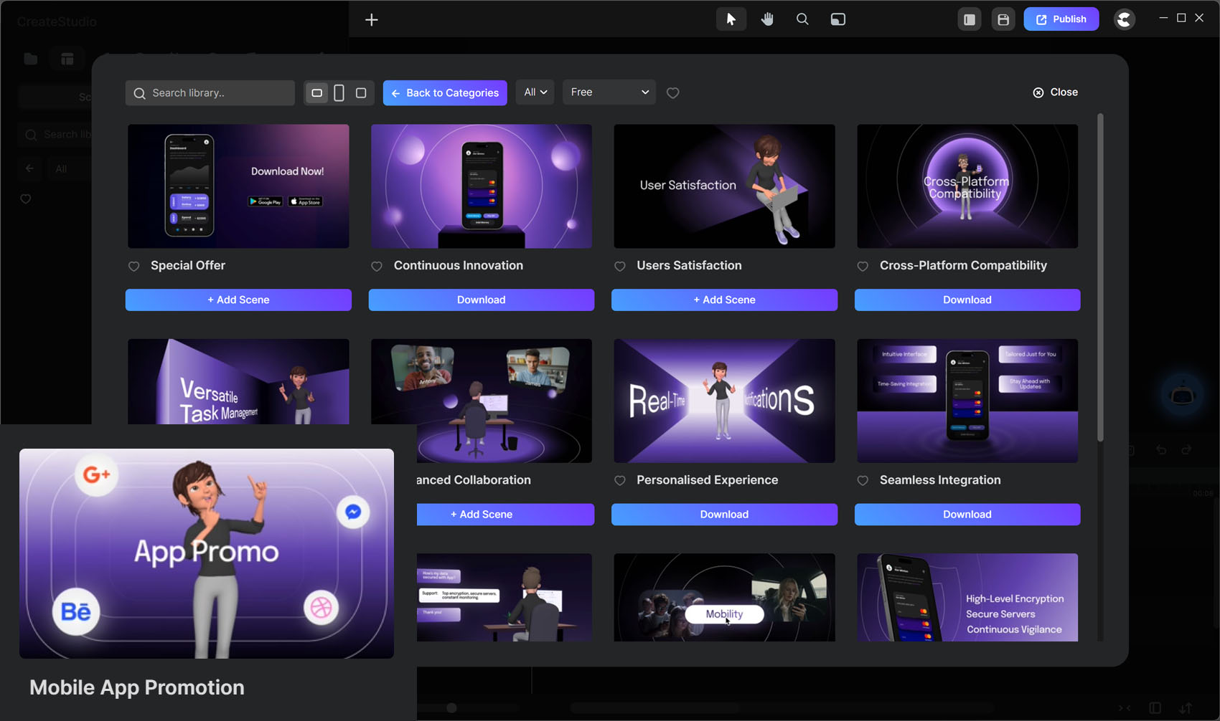This screenshot has height=721, width=1220.
Task: Click the add new plus icon
Action: (371, 20)
